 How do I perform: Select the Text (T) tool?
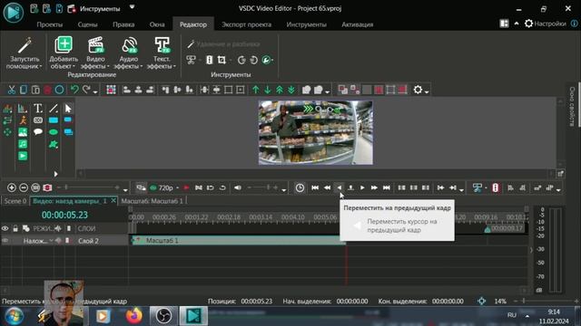click(x=38, y=109)
